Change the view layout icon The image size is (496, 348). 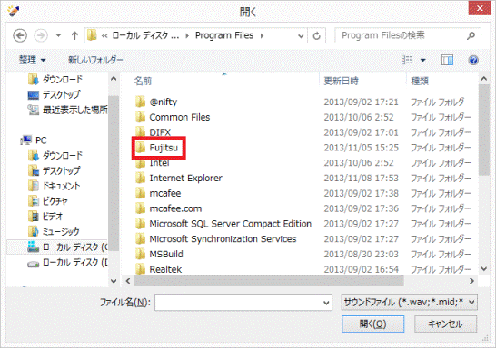pos(407,60)
